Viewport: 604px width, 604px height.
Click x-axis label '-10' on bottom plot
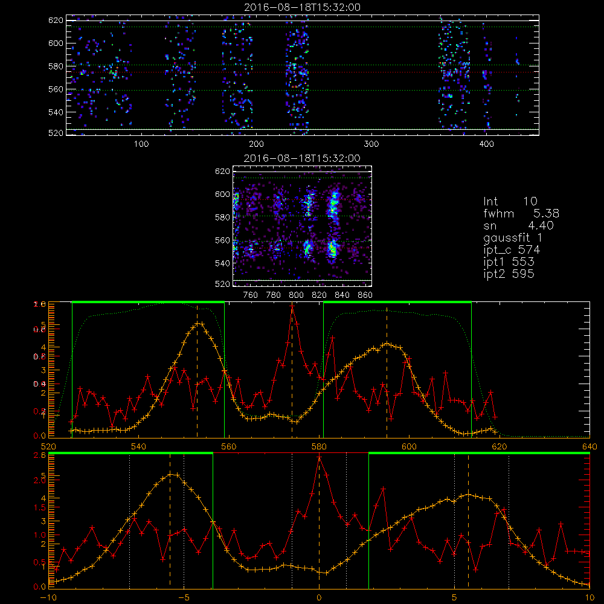[x=48, y=598]
